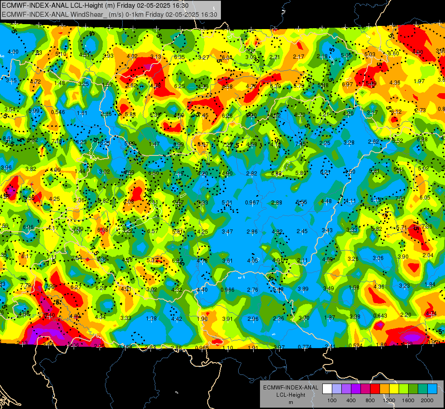Click the legend scale label 1600
Viewport: 445px width, 409px height.
click(408, 400)
